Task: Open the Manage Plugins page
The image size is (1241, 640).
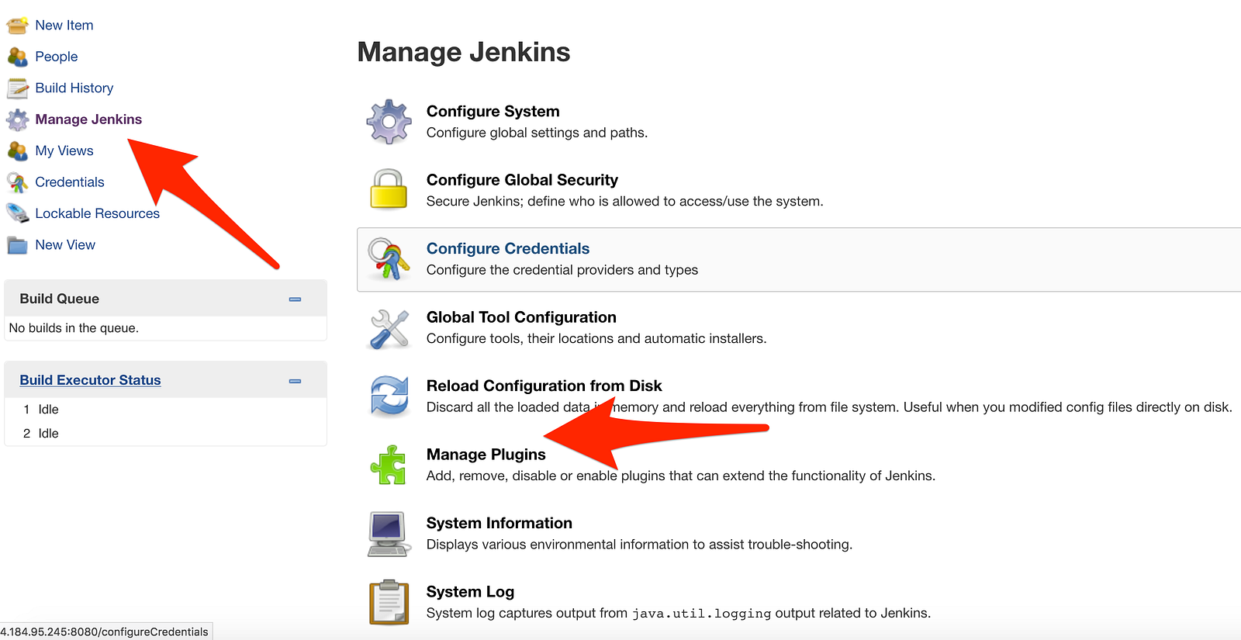Action: [486, 455]
